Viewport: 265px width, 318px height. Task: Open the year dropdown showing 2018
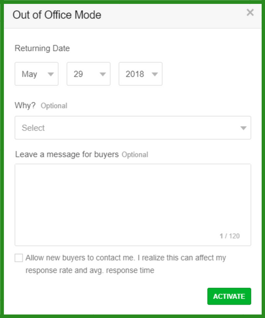(141, 74)
